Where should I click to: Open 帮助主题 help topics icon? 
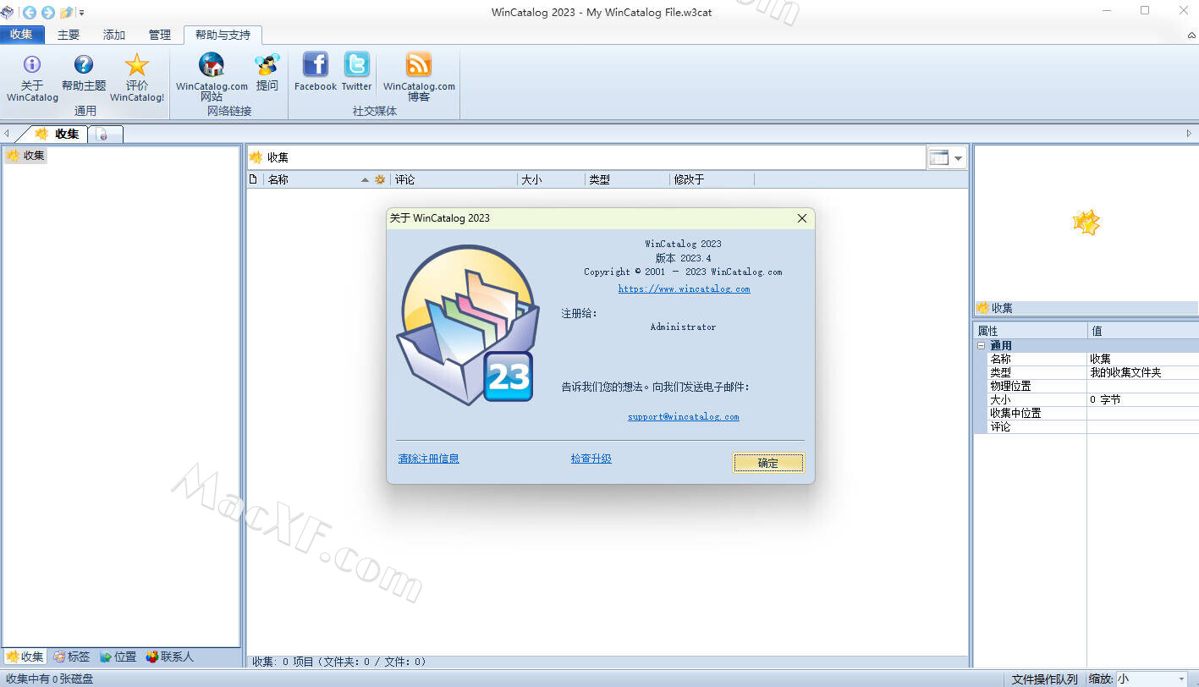point(83,65)
